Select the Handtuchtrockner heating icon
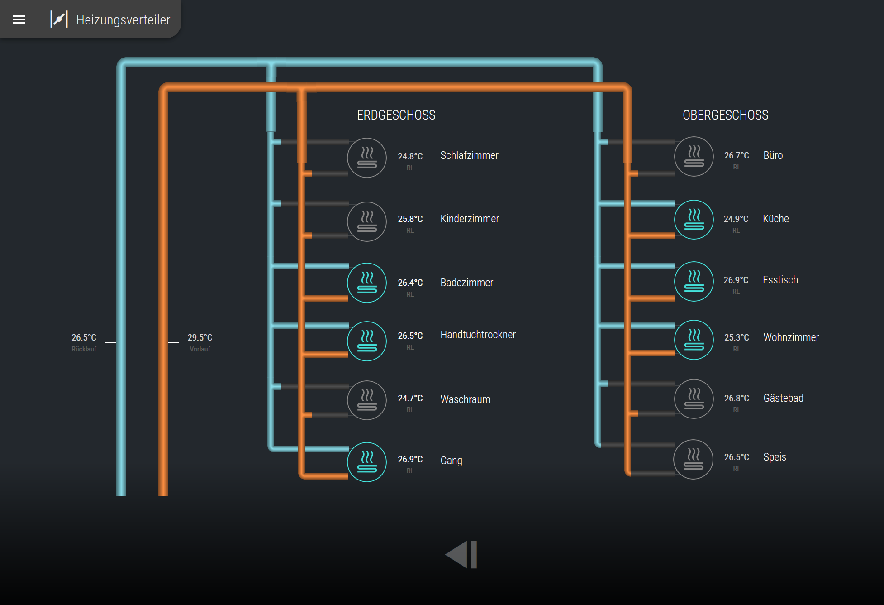The height and width of the screenshot is (605, 884). (367, 341)
